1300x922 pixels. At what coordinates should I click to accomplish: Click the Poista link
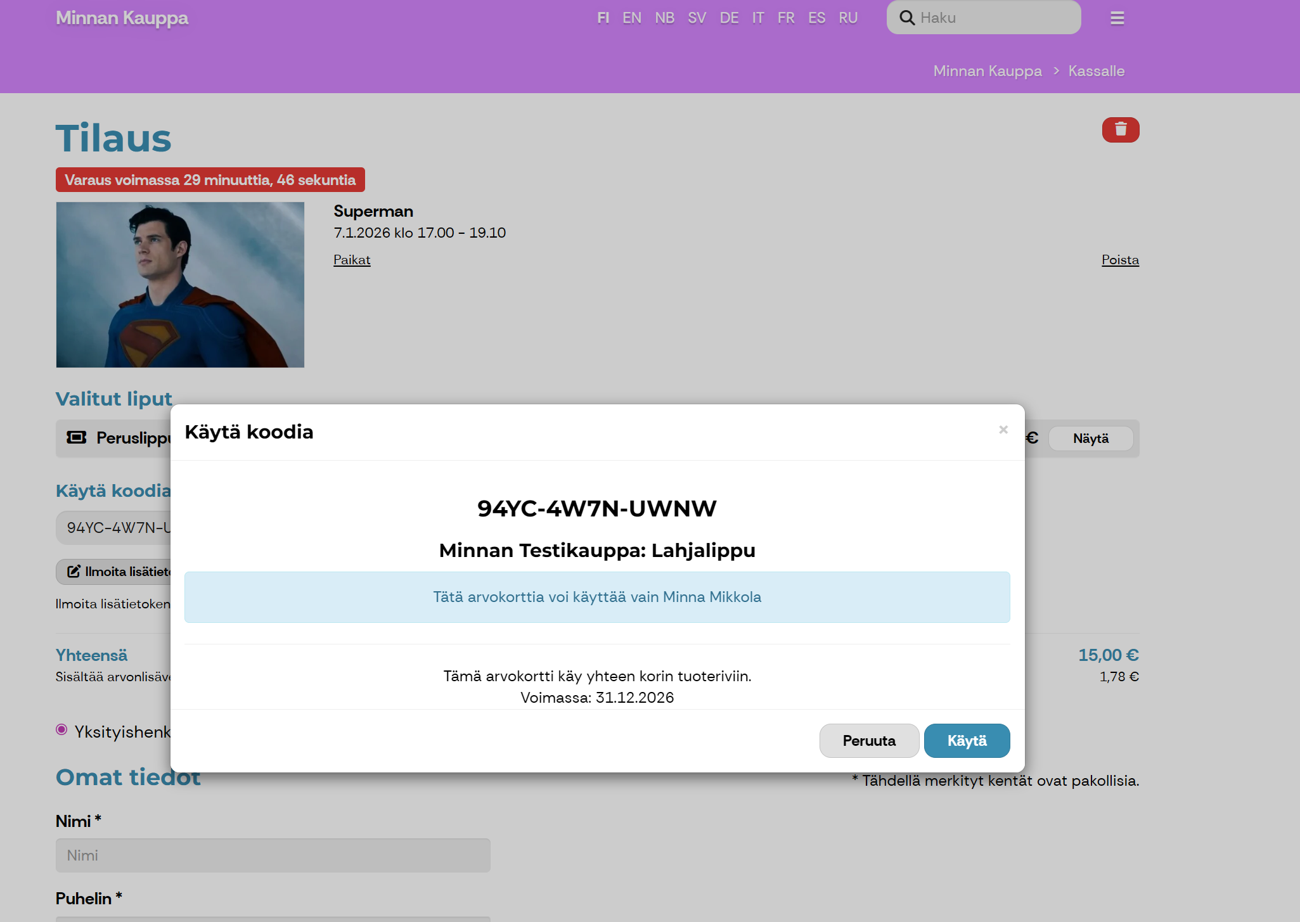(x=1120, y=260)
